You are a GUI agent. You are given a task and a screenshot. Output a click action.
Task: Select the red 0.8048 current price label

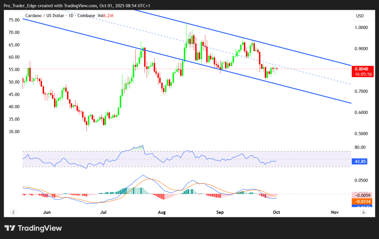click(x=361, y=69)
